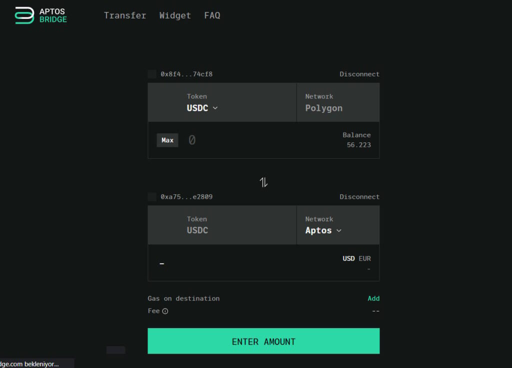This screenshot has width=512, height=368.
Task: Open the Fee info icon
Action: pos(165,311)
